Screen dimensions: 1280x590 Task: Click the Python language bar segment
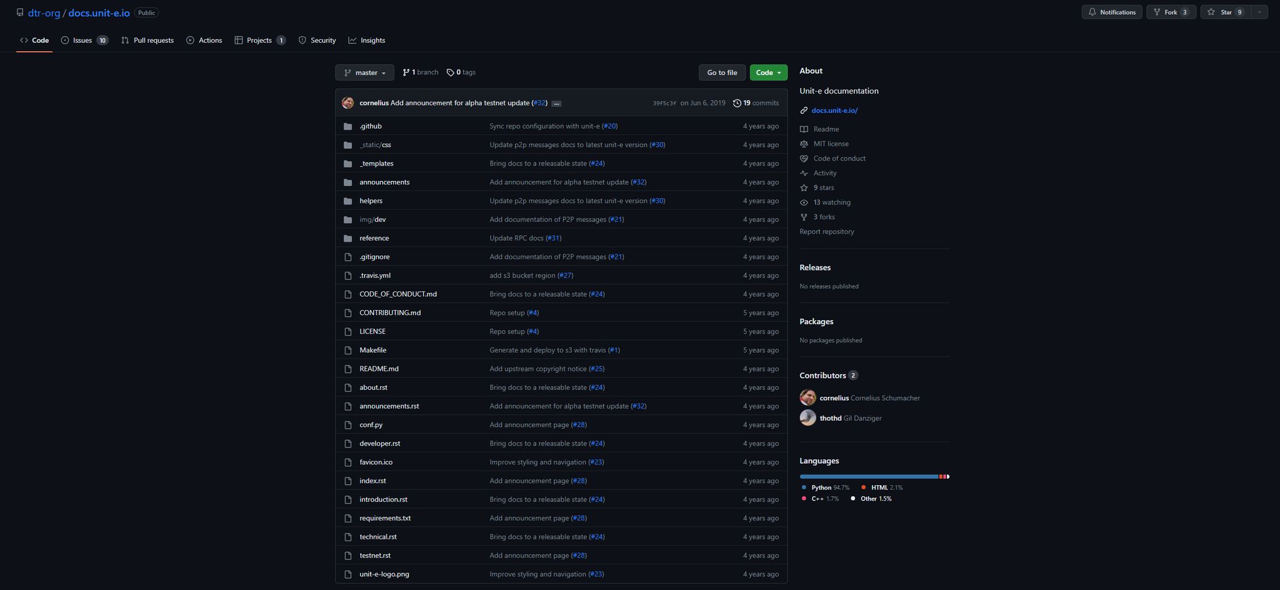[868, 477]
